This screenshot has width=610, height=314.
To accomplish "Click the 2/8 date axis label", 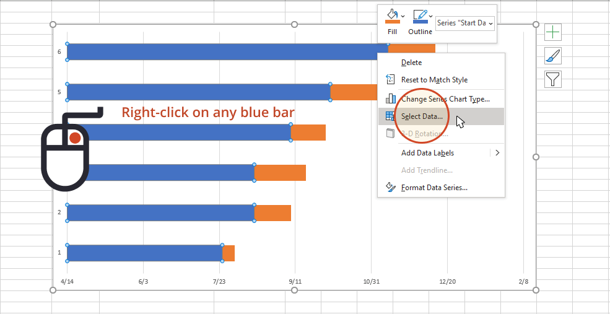I will tap(523, 281).
